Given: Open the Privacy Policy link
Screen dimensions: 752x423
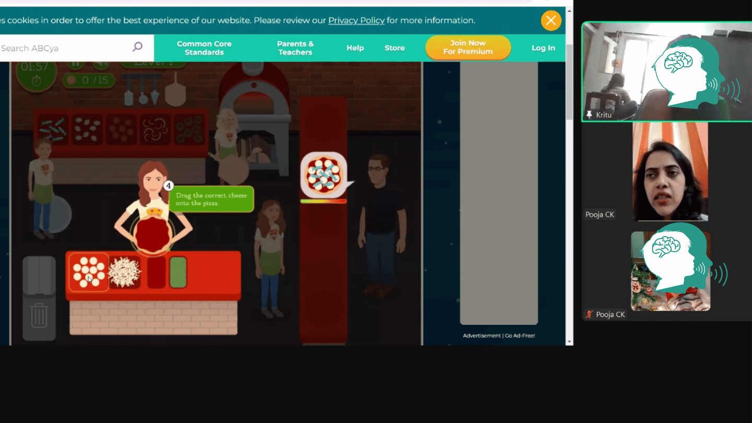Looking at the screenshot, I should [x=356, y=20].
